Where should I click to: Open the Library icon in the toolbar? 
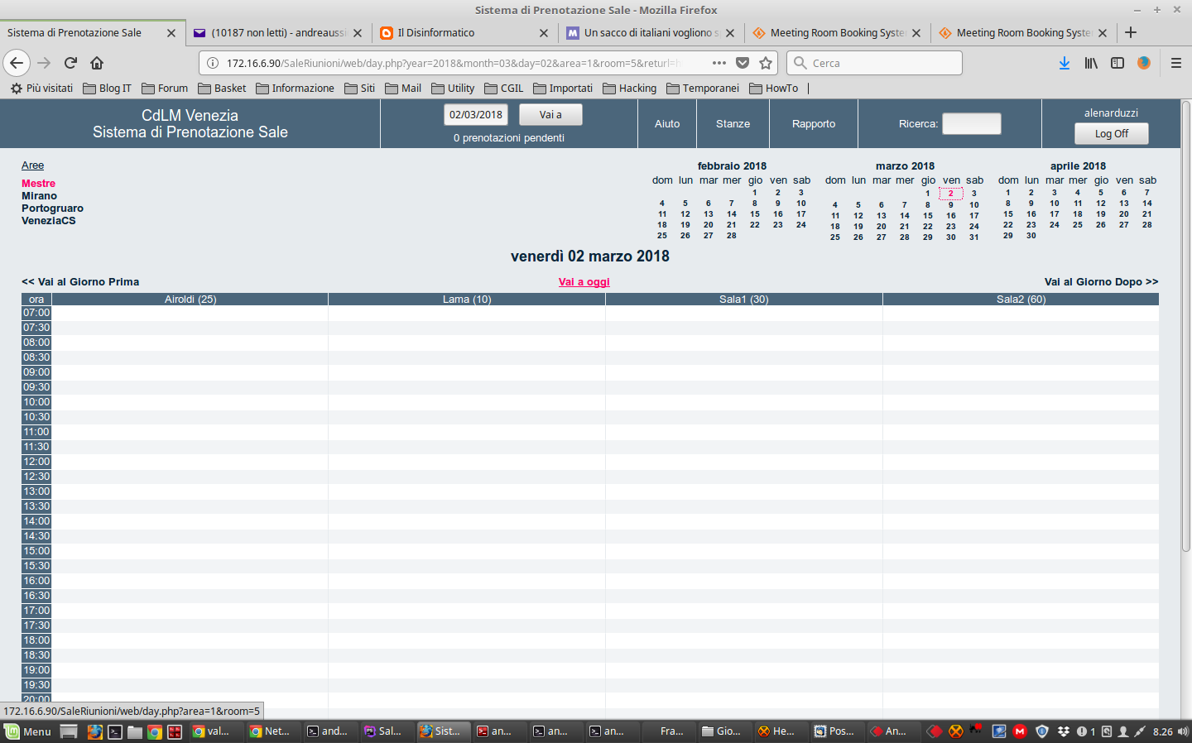point(1091,63)
